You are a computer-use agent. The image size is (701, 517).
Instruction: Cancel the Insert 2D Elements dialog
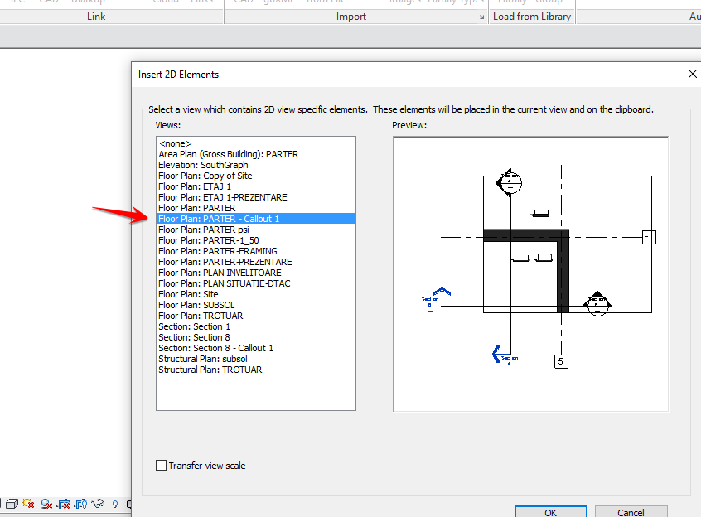click(x=631, y=512)
